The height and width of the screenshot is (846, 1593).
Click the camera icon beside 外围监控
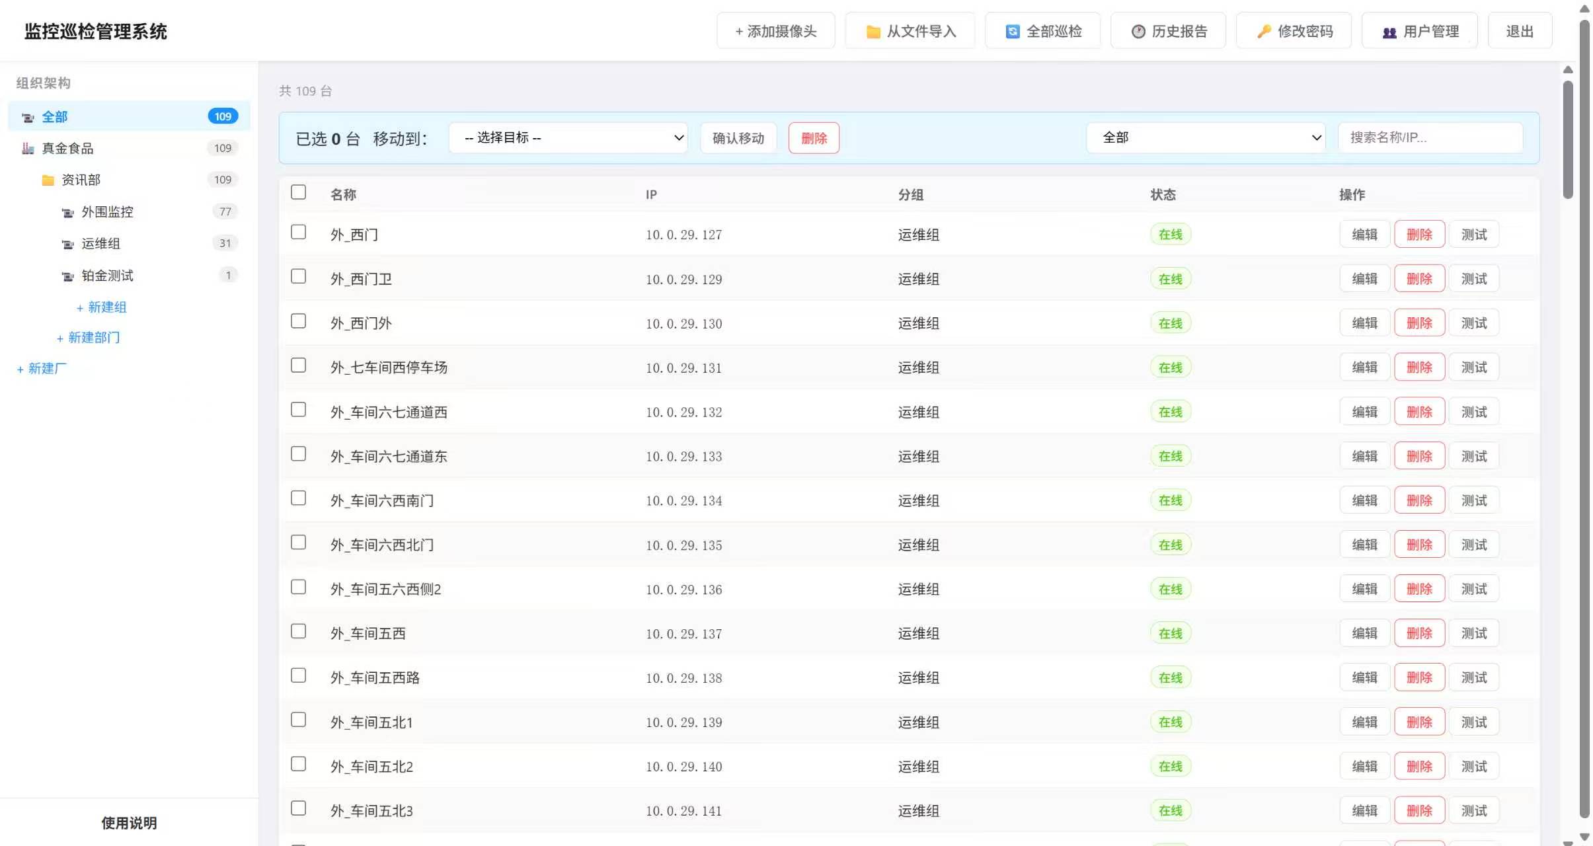(67, 212)
